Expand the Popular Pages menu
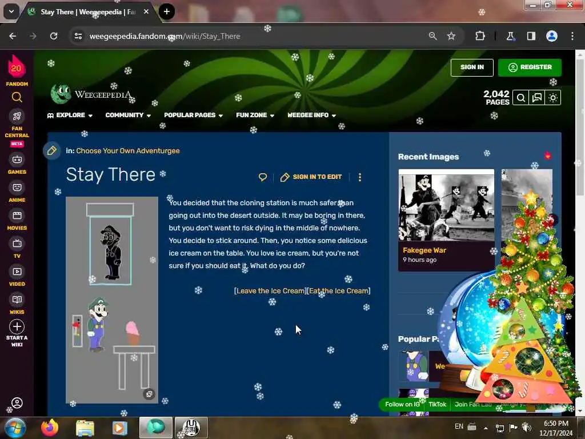 [x=193, y=115]
